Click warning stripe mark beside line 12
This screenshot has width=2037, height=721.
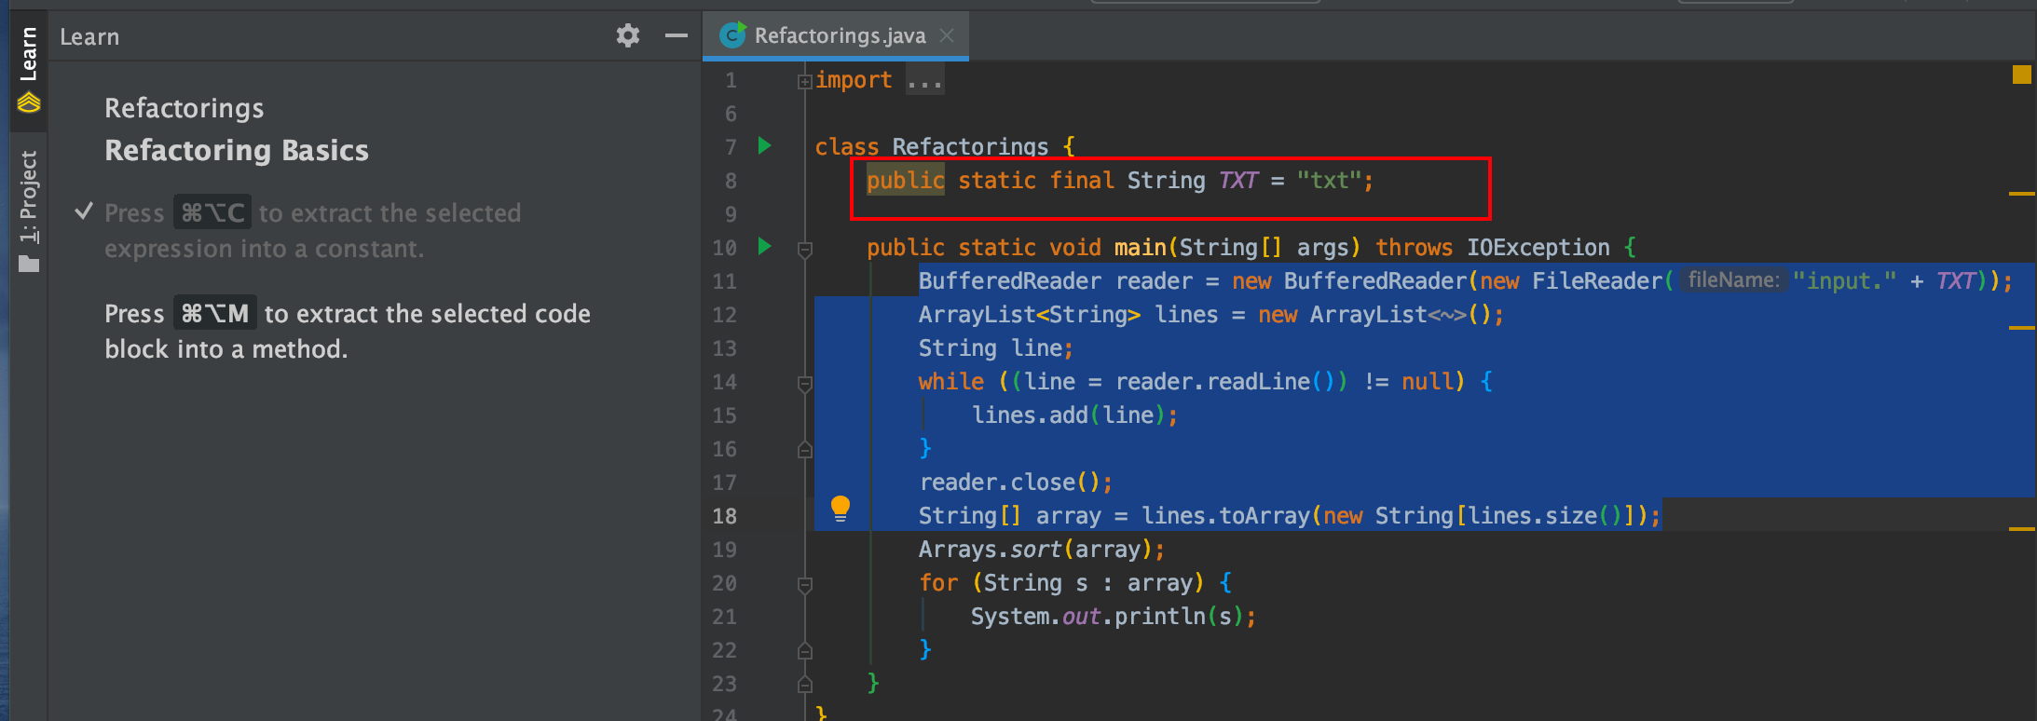tap(2021, 327)
